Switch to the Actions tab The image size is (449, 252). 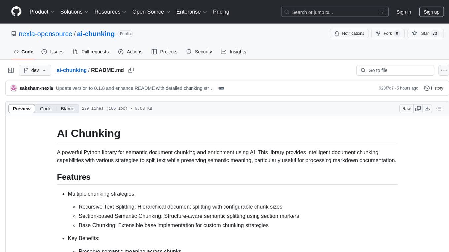pyautogui.click(x=130, y=52)
